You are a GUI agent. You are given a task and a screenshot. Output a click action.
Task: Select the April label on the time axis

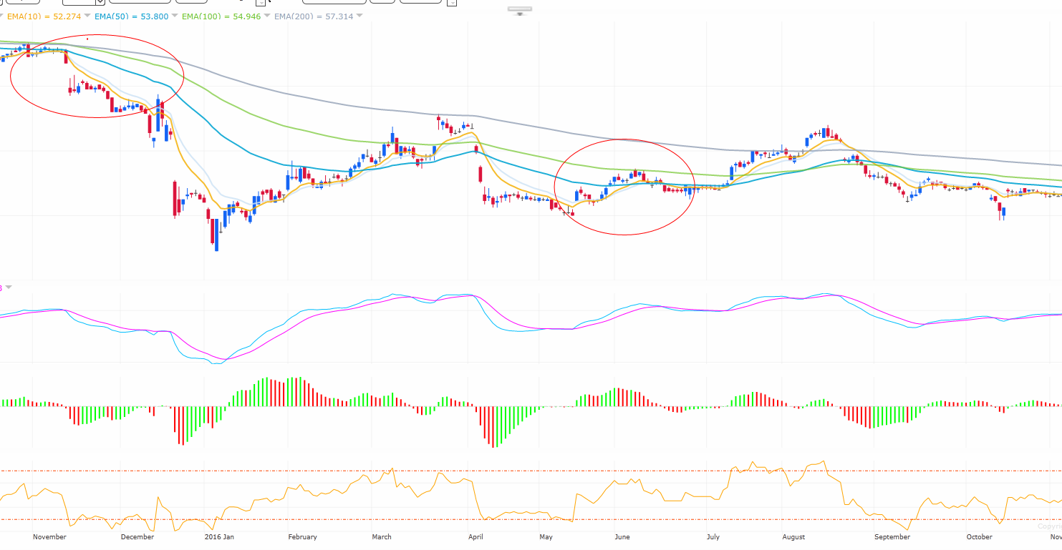pos(476,537)
